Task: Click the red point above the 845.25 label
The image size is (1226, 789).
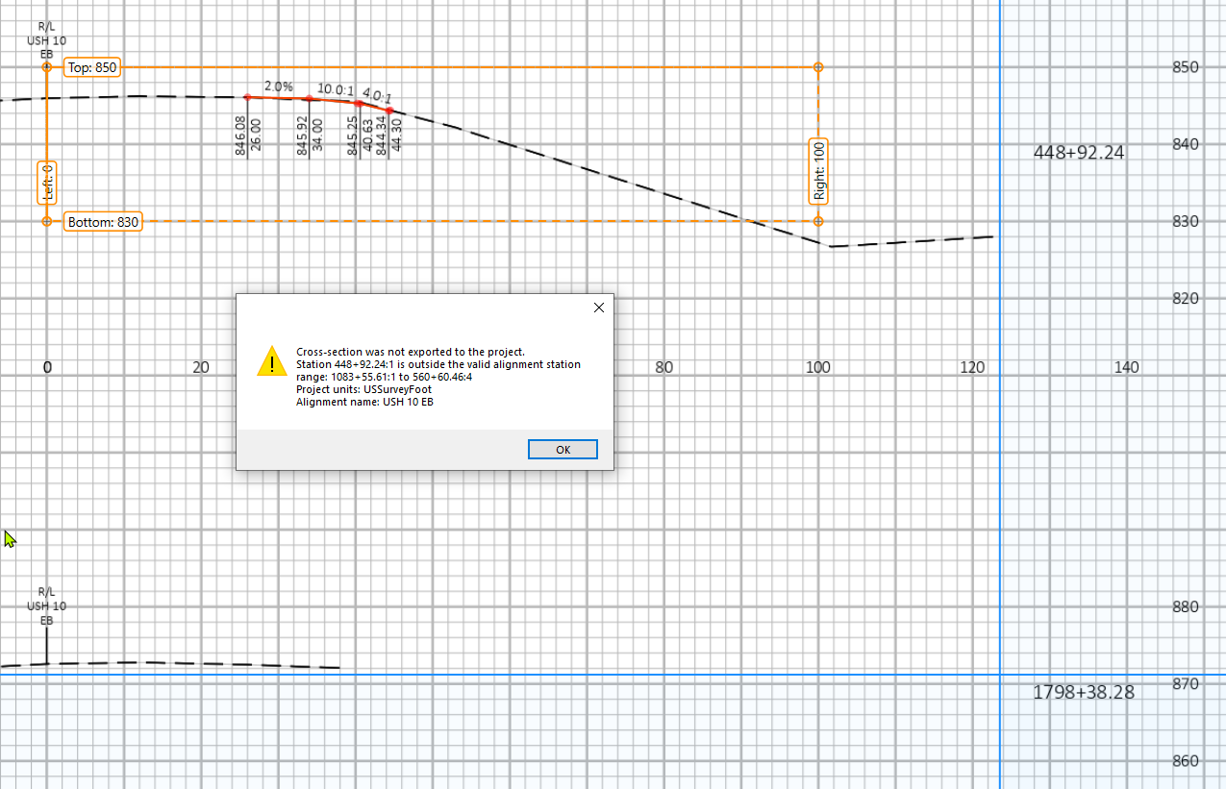Action: click(359, 103)
